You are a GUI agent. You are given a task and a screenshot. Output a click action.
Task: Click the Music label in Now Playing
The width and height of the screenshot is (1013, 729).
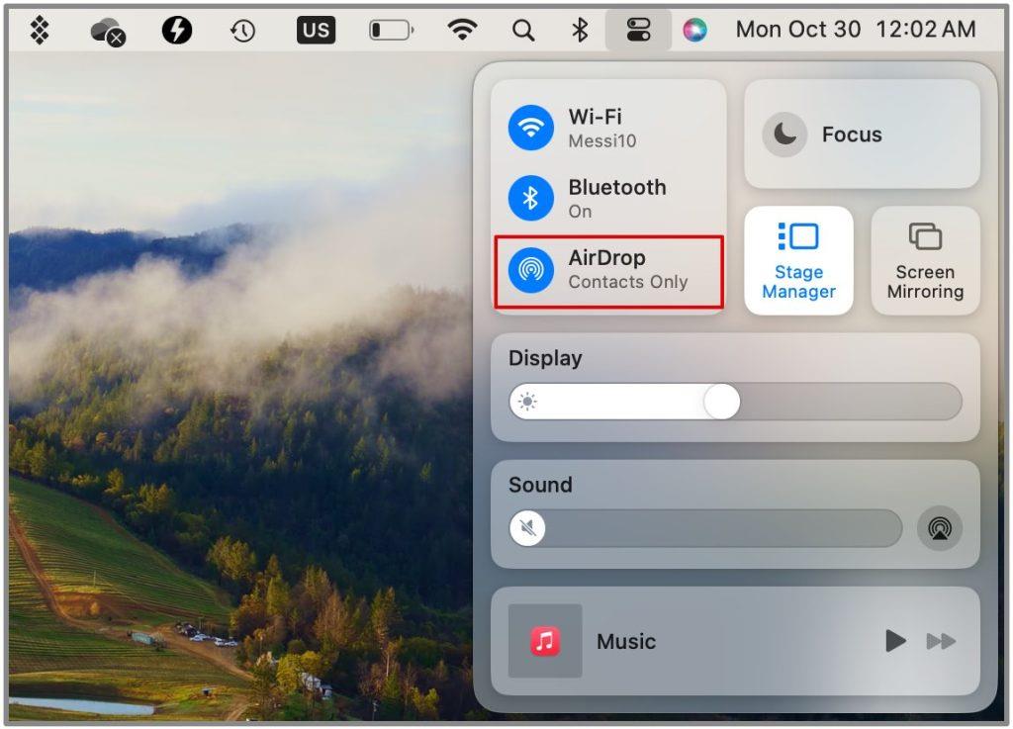626,641
